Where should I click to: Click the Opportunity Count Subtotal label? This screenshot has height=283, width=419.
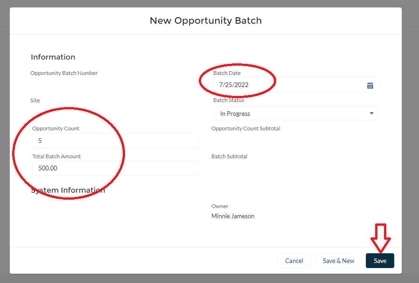click(245, 128)
